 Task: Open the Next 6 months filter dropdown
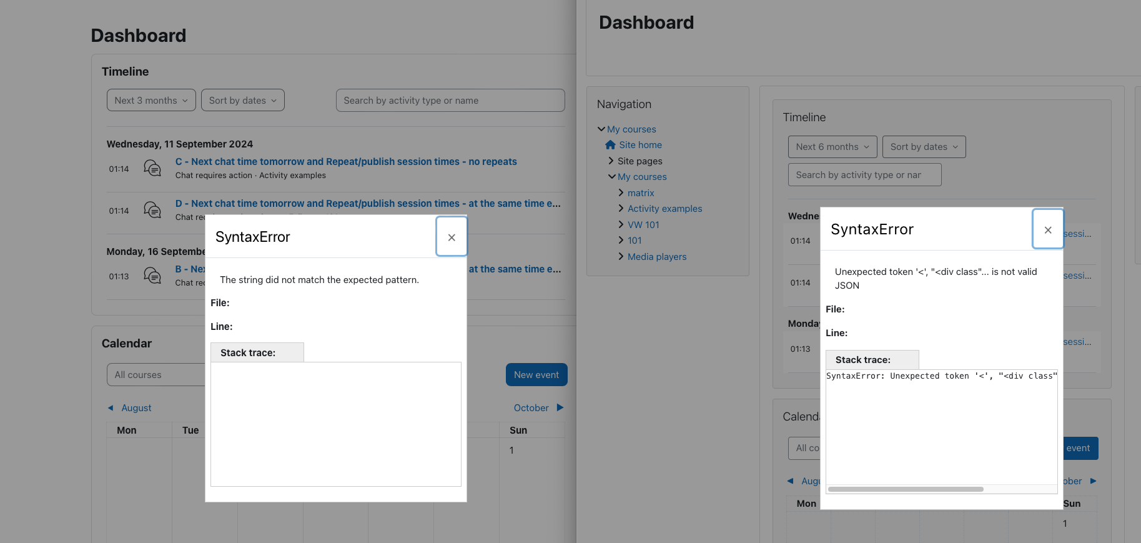pyautogui.click(x=832, y=147)
